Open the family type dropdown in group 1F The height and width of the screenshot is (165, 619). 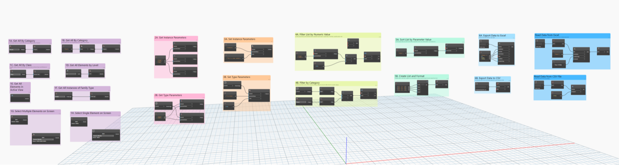click(x=60, y=97)
